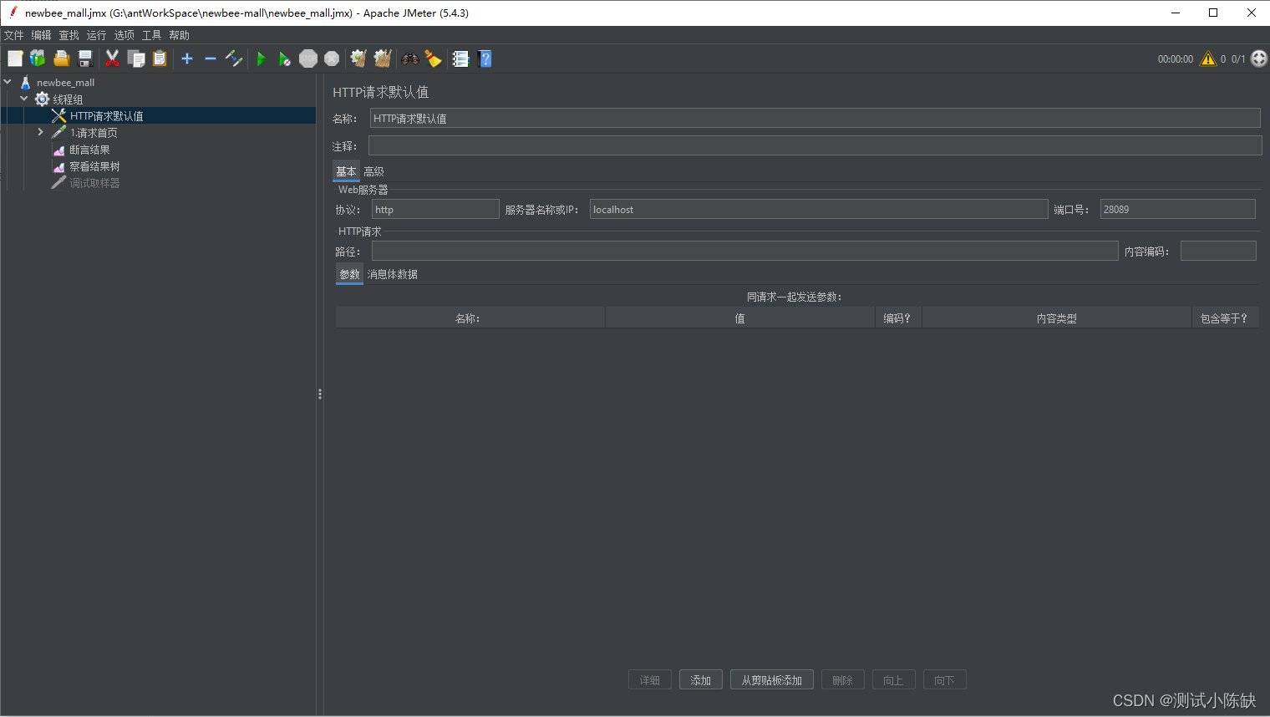Collapse the newbee_mall root node arrow

(x=8, y=82)
